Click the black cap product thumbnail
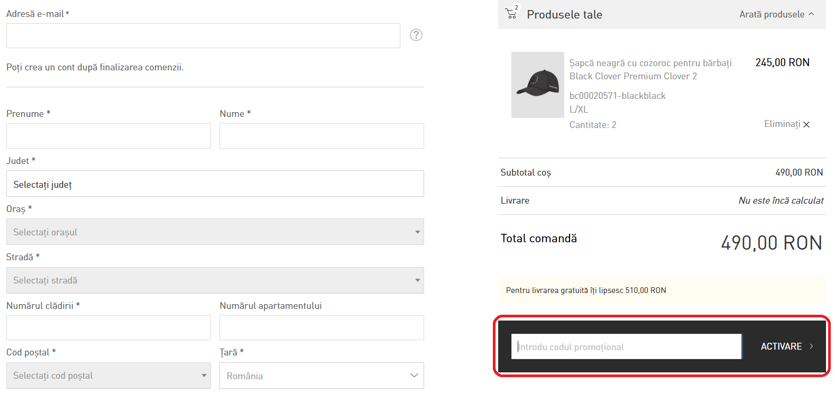This screenshot has height=393, width=835. (x=537, y=85)
